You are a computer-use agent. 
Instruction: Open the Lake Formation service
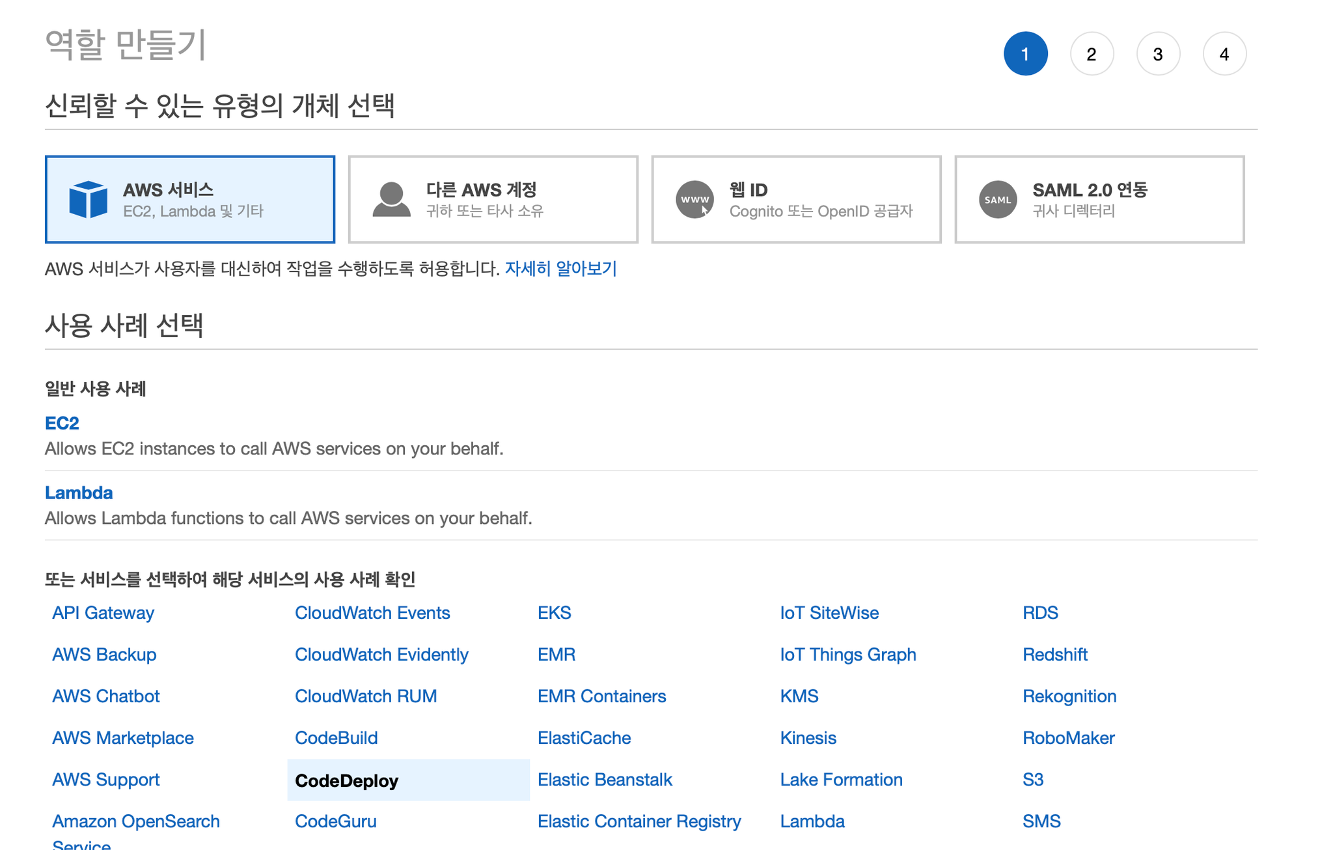pos(841,780)
